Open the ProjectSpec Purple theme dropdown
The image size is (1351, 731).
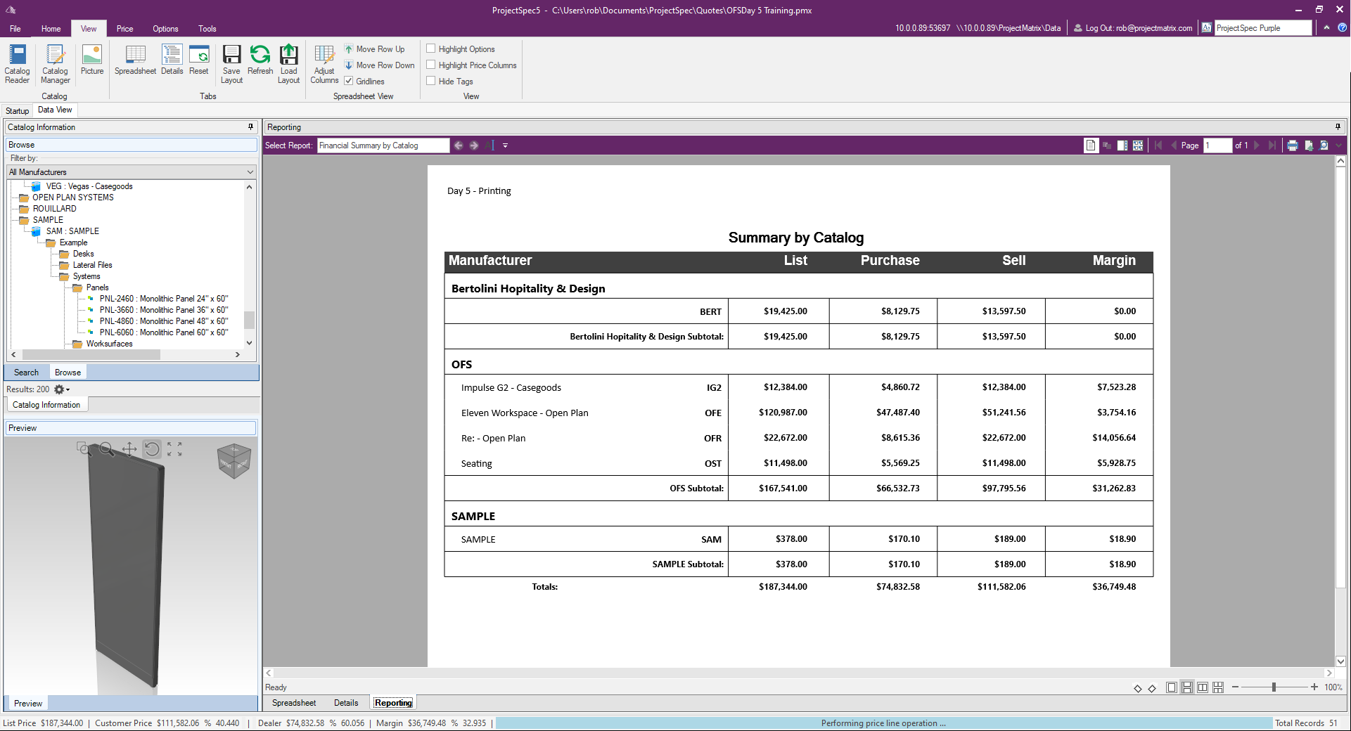pyautogui.click(x=1263, y=28)
